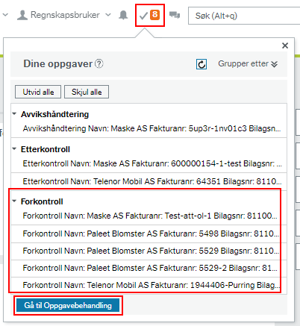Open dropdown arrow left of Regnskapsbruker icon

pyautogui.click(x=5, y=15)
